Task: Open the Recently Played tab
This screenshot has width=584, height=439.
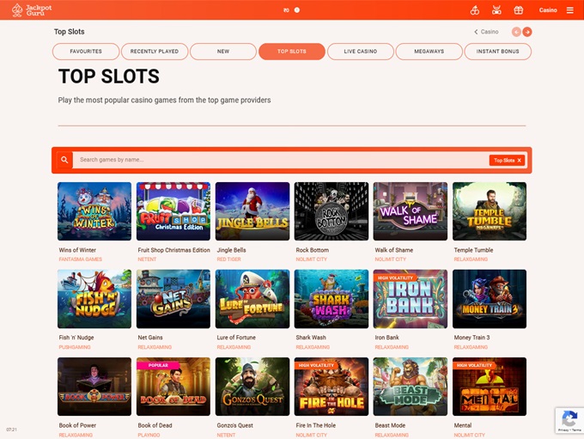Action: pos(155,52)
